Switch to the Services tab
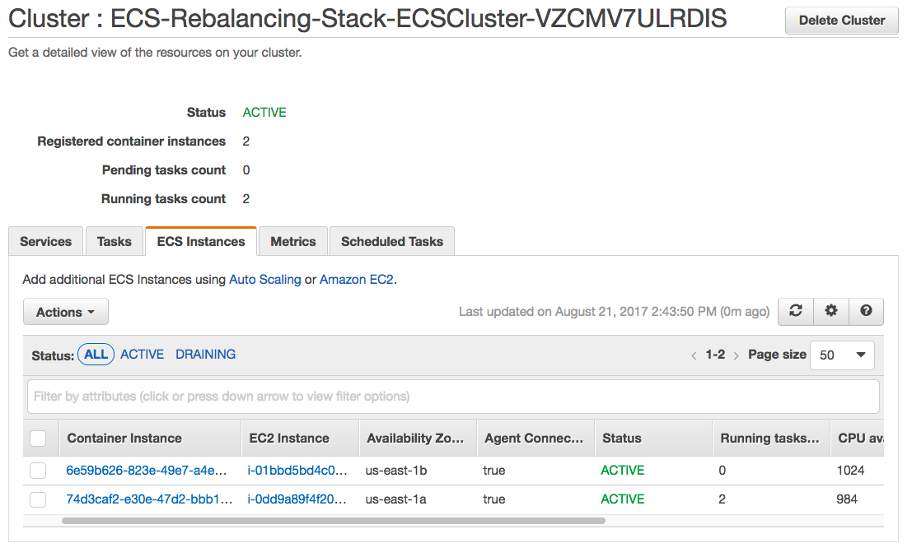912x557 pixels. (45, 242)
